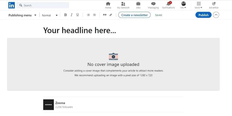Open the Home feed icon

(x=108, y=4)
